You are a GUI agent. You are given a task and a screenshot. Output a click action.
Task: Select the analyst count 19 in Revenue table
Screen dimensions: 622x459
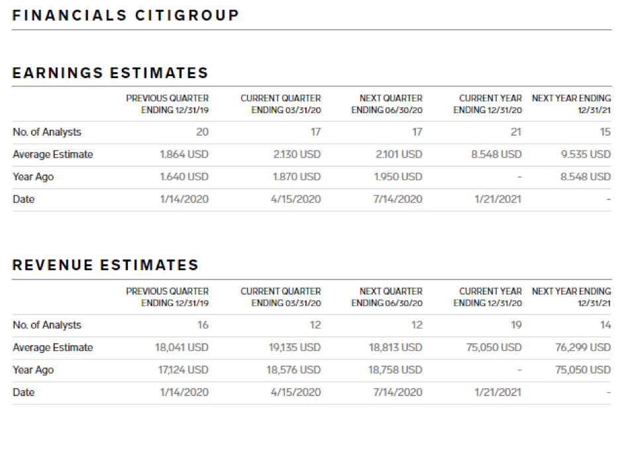[x=516, y=325]
